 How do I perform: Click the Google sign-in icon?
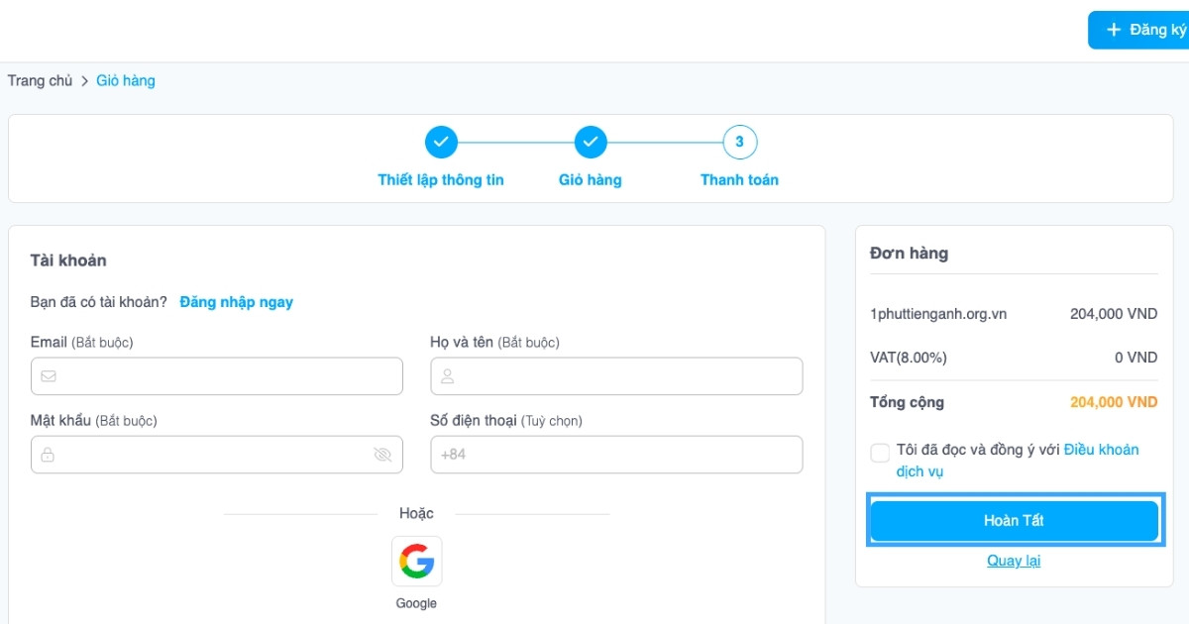tap(416, 562)
